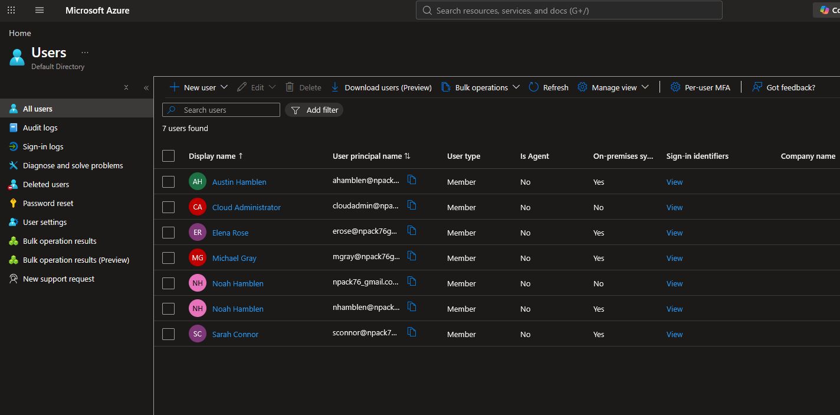This screenshot has height=415, width=840.
Task: Click the ER avatar for Elena Rose
Action: 198,232
